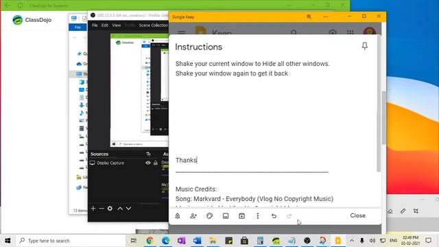Click the pen icon in the bottom-right window
Screen dimensions: 439x247
pos(403,211)
